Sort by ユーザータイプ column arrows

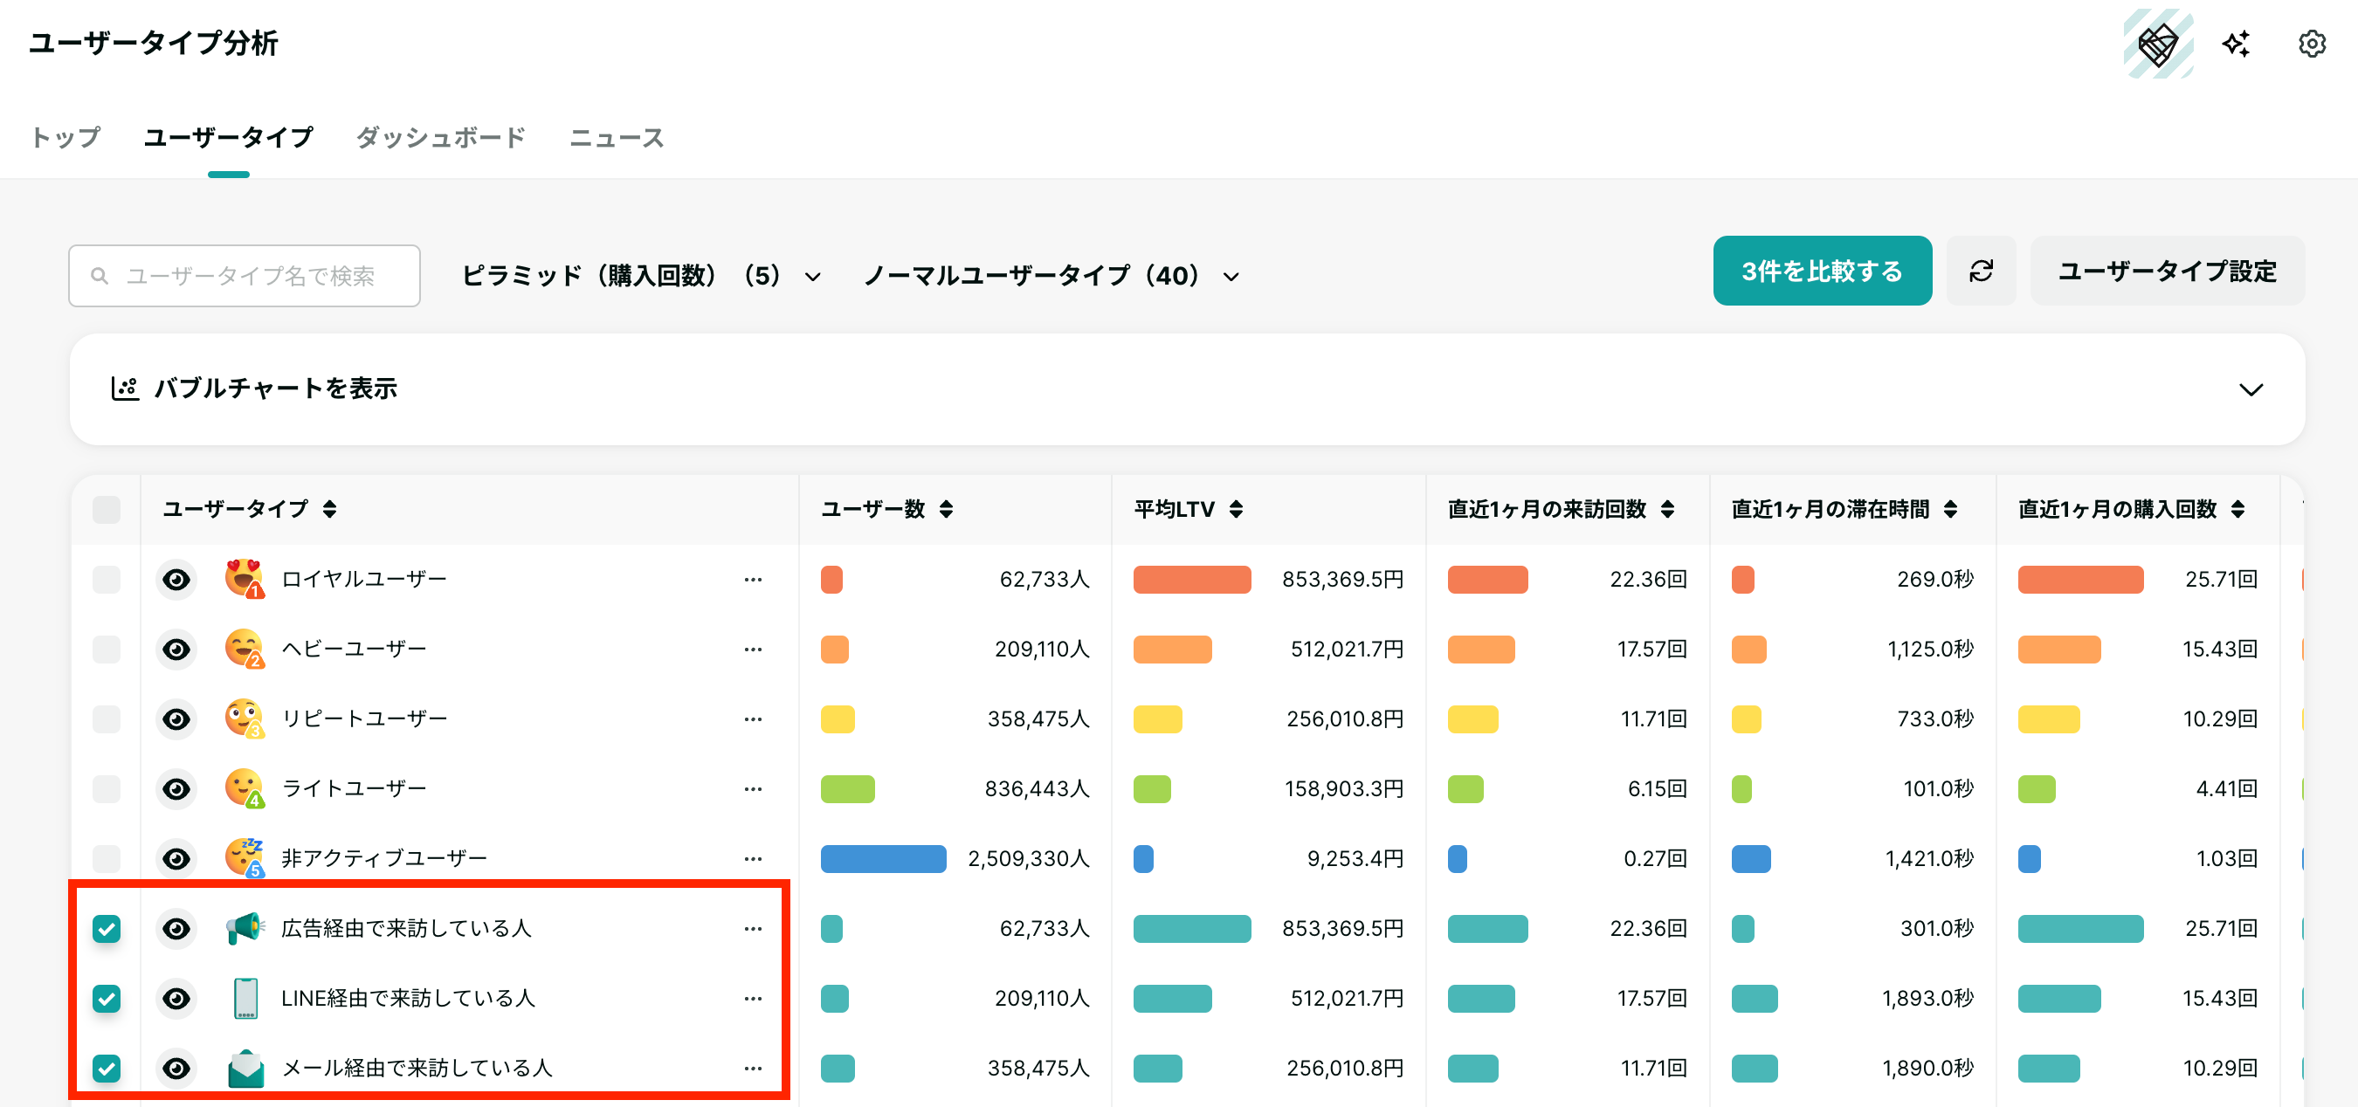point(329,509)
